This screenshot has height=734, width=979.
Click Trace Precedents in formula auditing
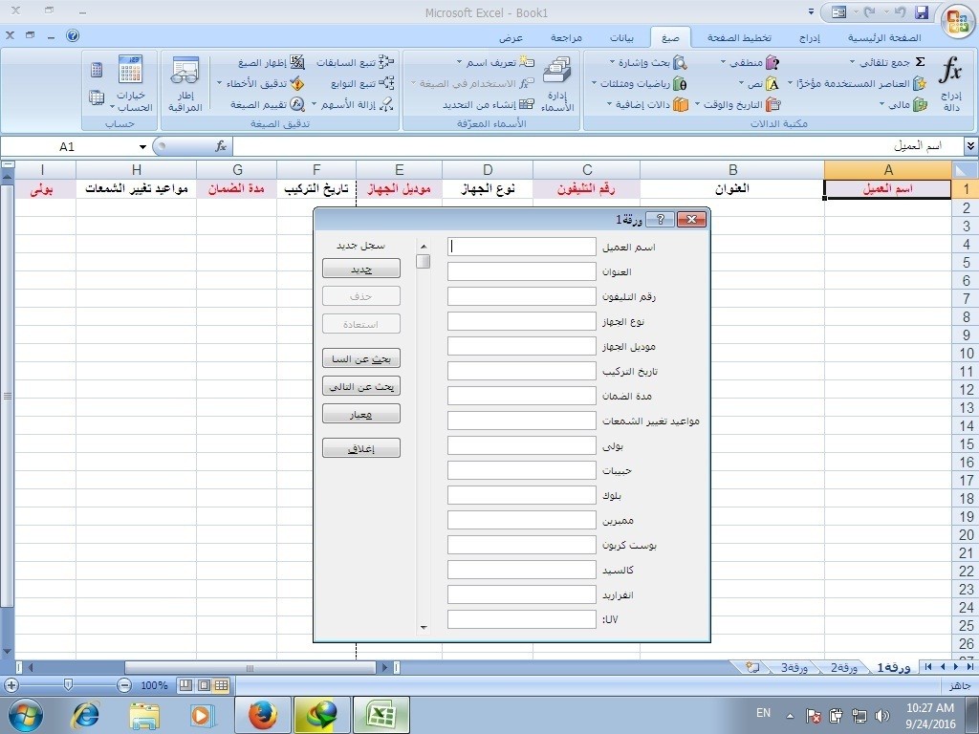355,62
